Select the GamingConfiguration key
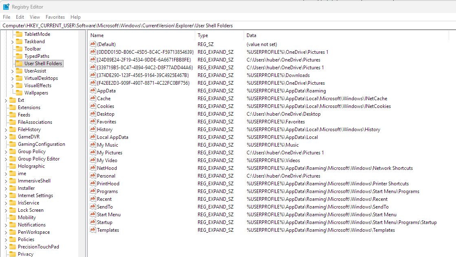456x257 pixels. 41,144
